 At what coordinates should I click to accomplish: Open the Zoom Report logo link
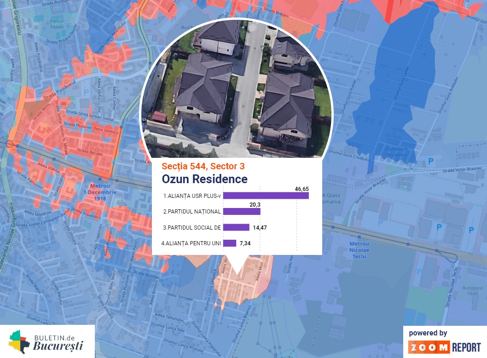click(x=444, y=347)
